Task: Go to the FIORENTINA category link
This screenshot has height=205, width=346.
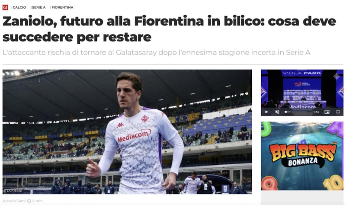Action: pyautogui.click(x=62, y=7)
